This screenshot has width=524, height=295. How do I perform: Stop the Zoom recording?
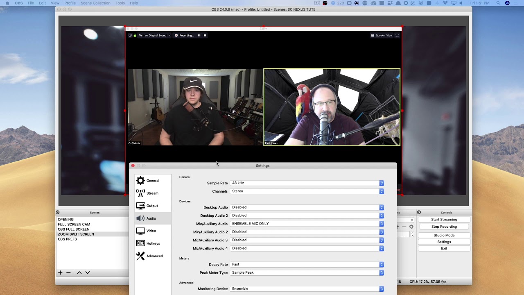pyautogui.click(x=205, y=35)
